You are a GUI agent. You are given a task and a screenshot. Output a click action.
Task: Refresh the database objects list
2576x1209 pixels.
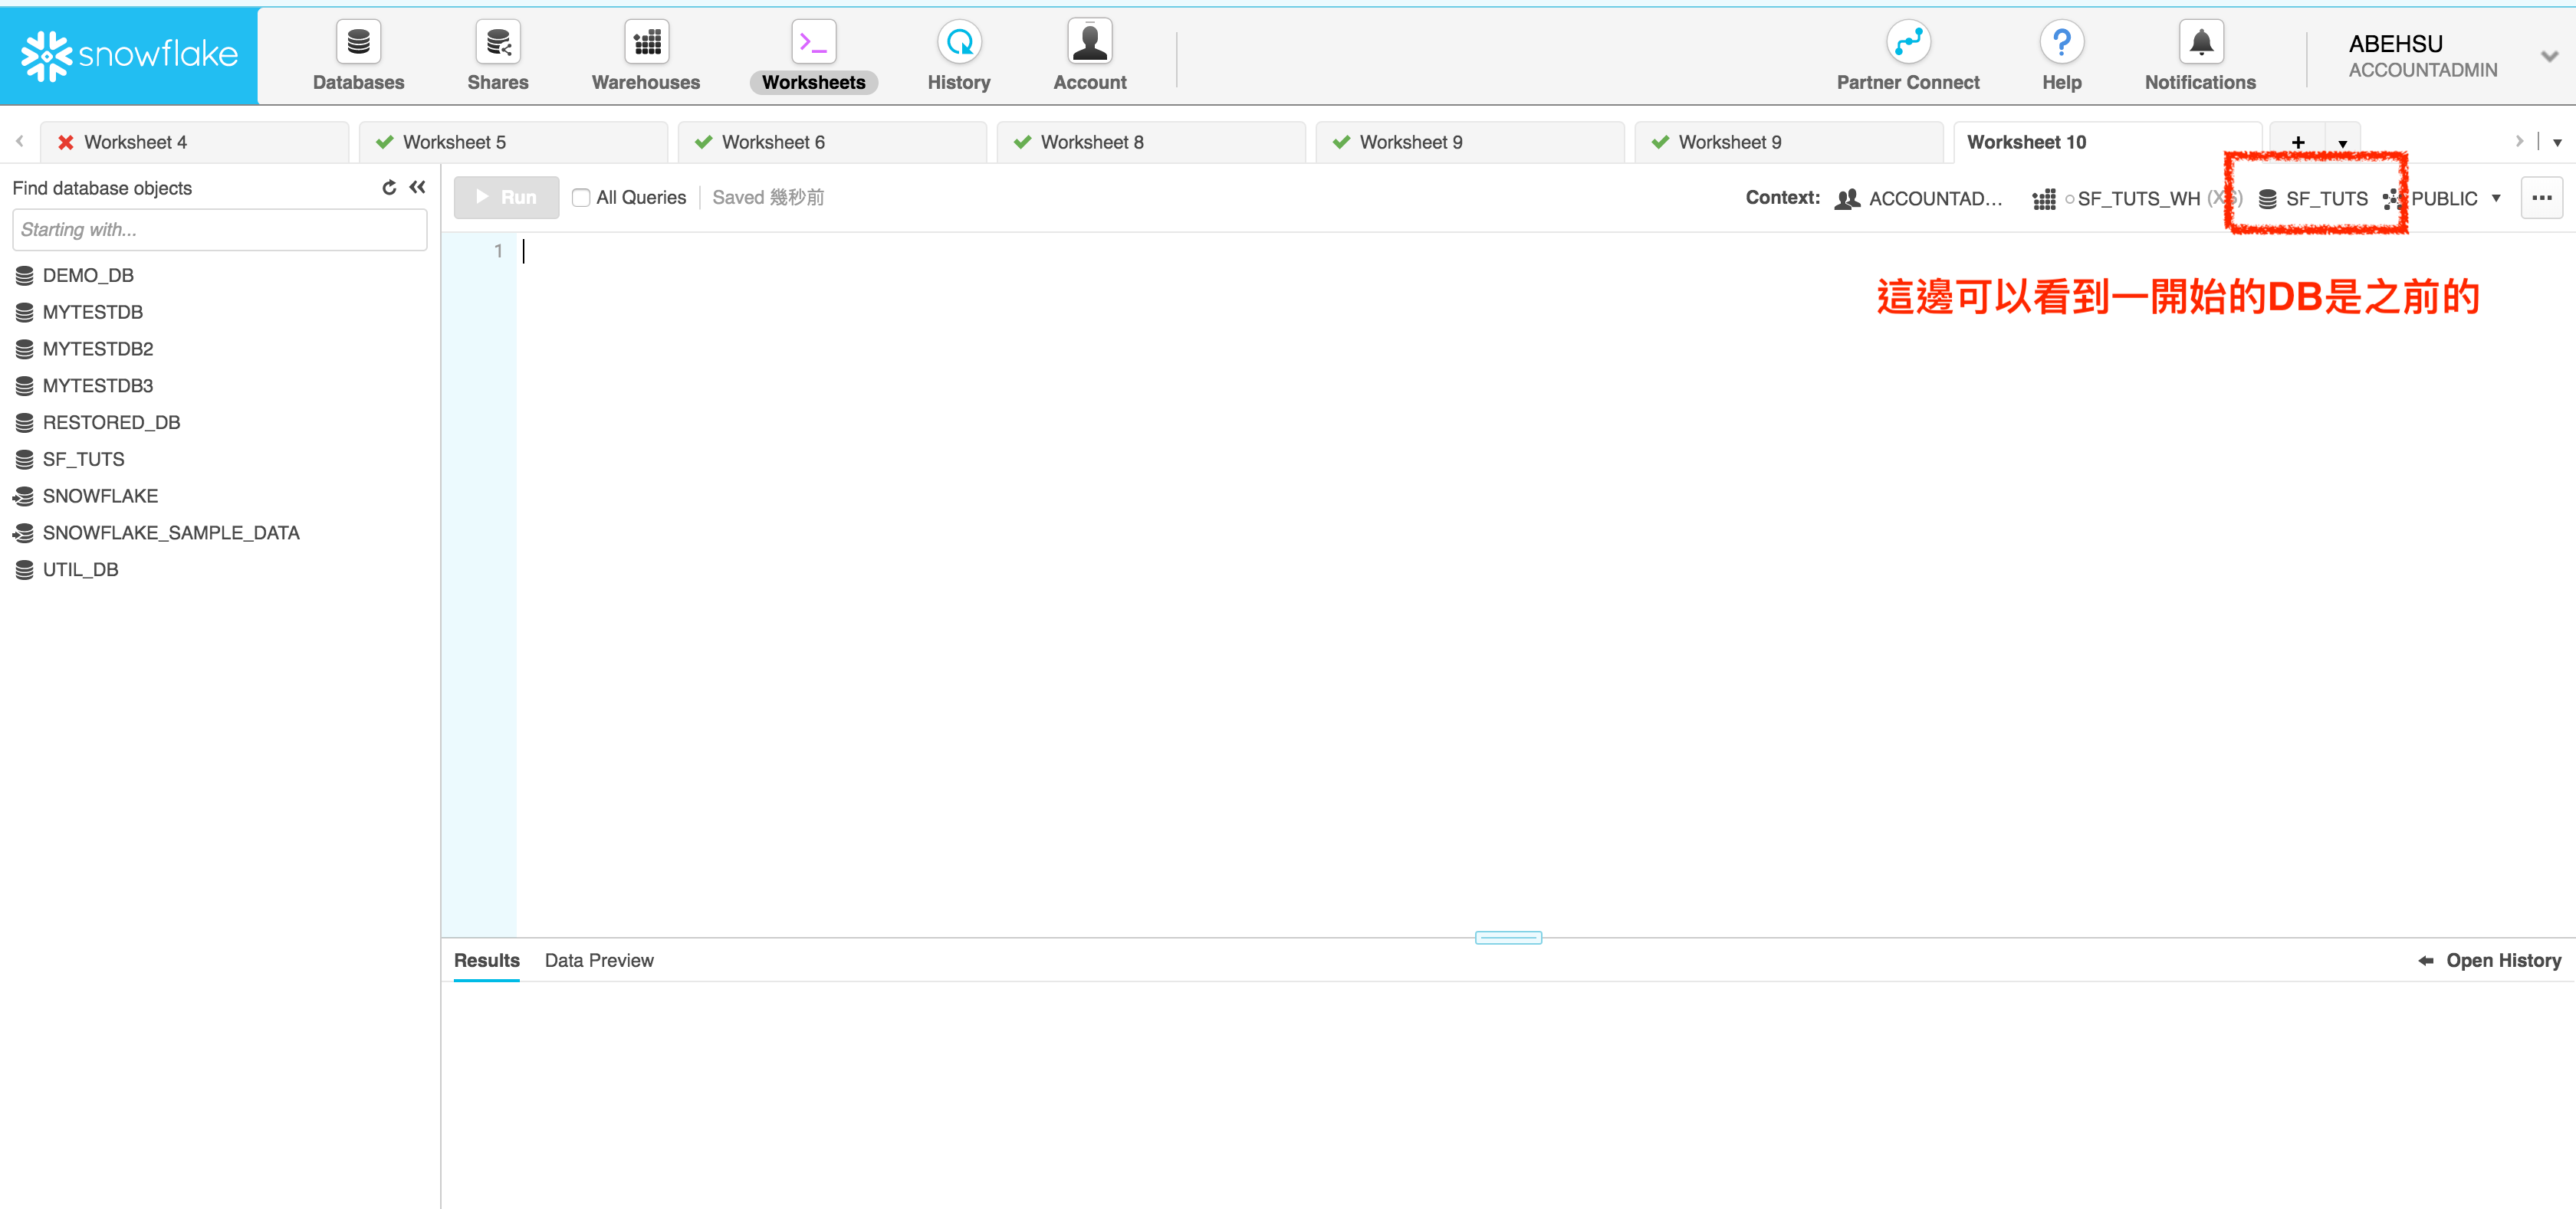point(389,188)
